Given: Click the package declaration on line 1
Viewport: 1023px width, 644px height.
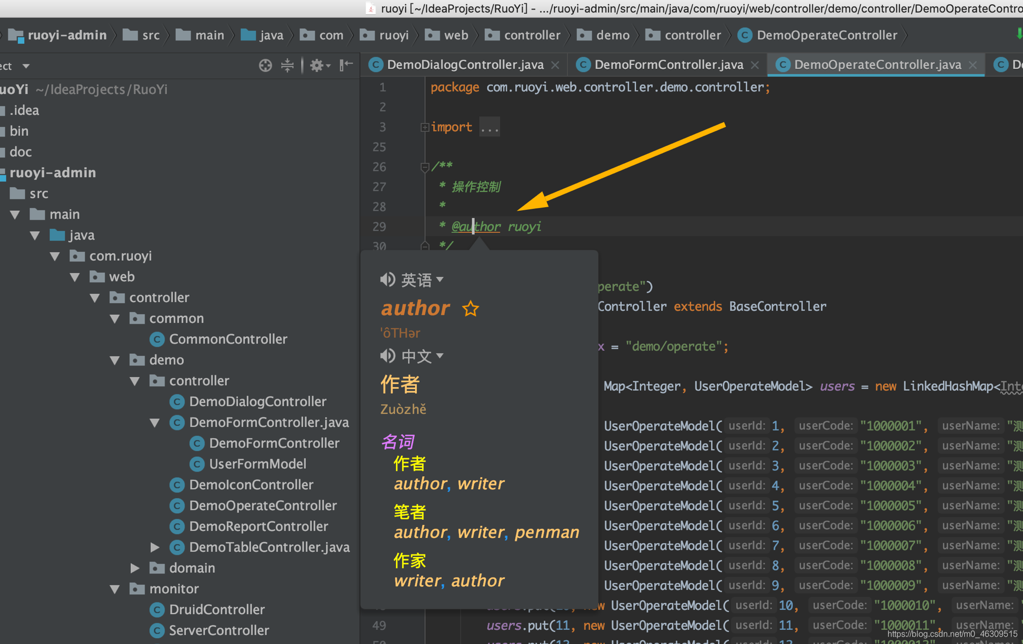Looking at the screenshot, I should (x=600, y=87).
